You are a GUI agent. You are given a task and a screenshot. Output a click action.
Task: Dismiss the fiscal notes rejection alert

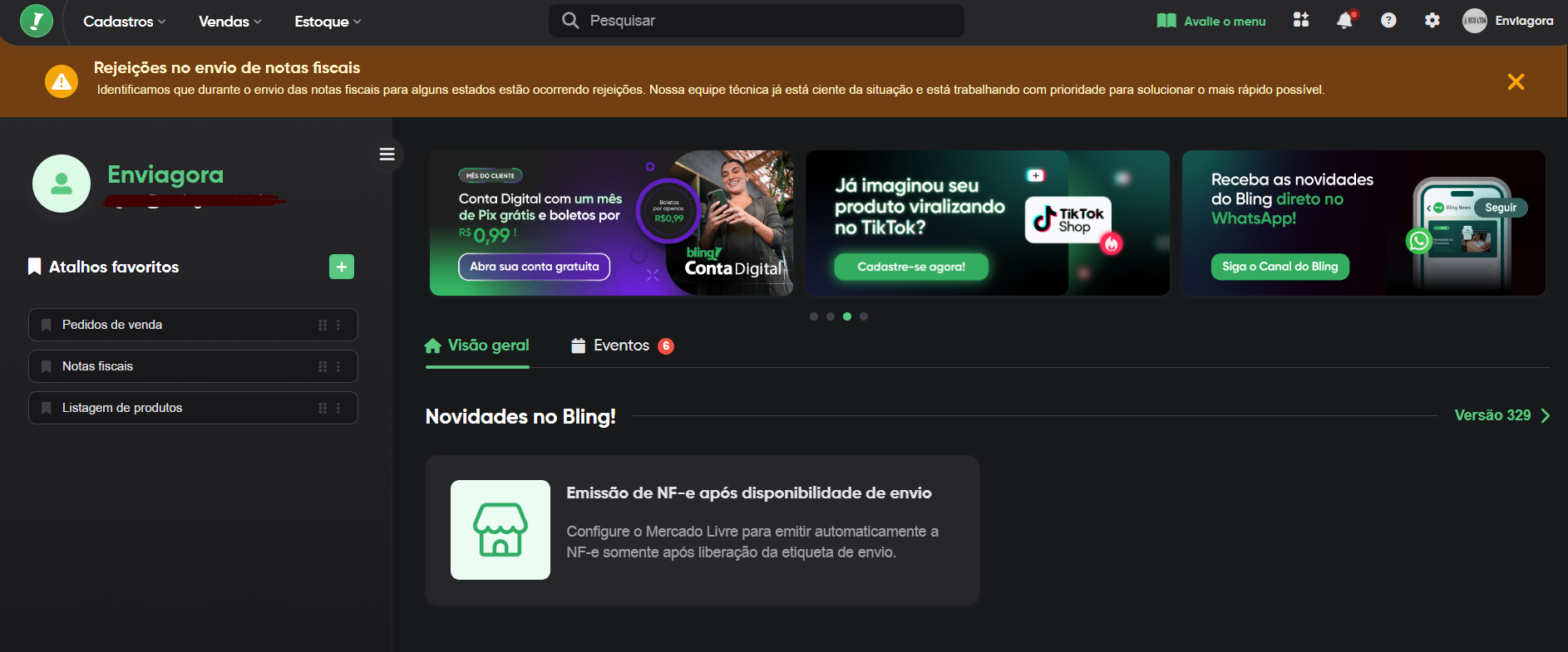(1516, 81)
